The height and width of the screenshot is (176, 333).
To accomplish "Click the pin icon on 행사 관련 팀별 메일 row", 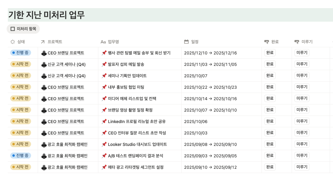I will [105, 53].
